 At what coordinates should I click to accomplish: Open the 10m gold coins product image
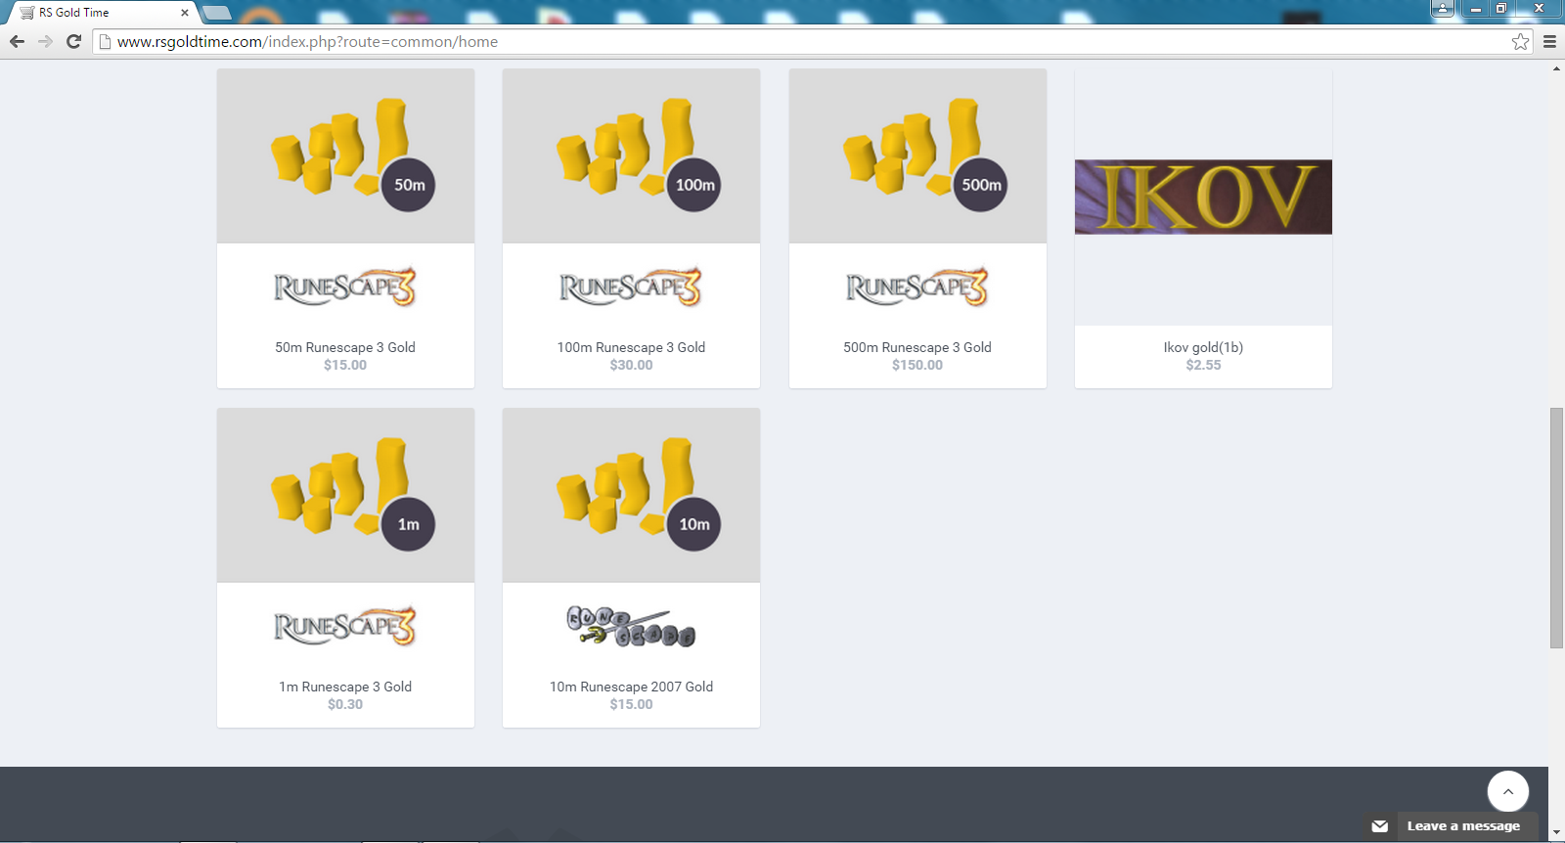(x=631, y=495)
